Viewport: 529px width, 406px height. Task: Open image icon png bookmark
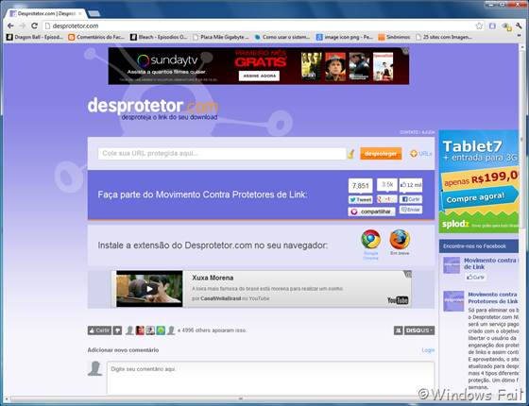(x=345, y=37)
